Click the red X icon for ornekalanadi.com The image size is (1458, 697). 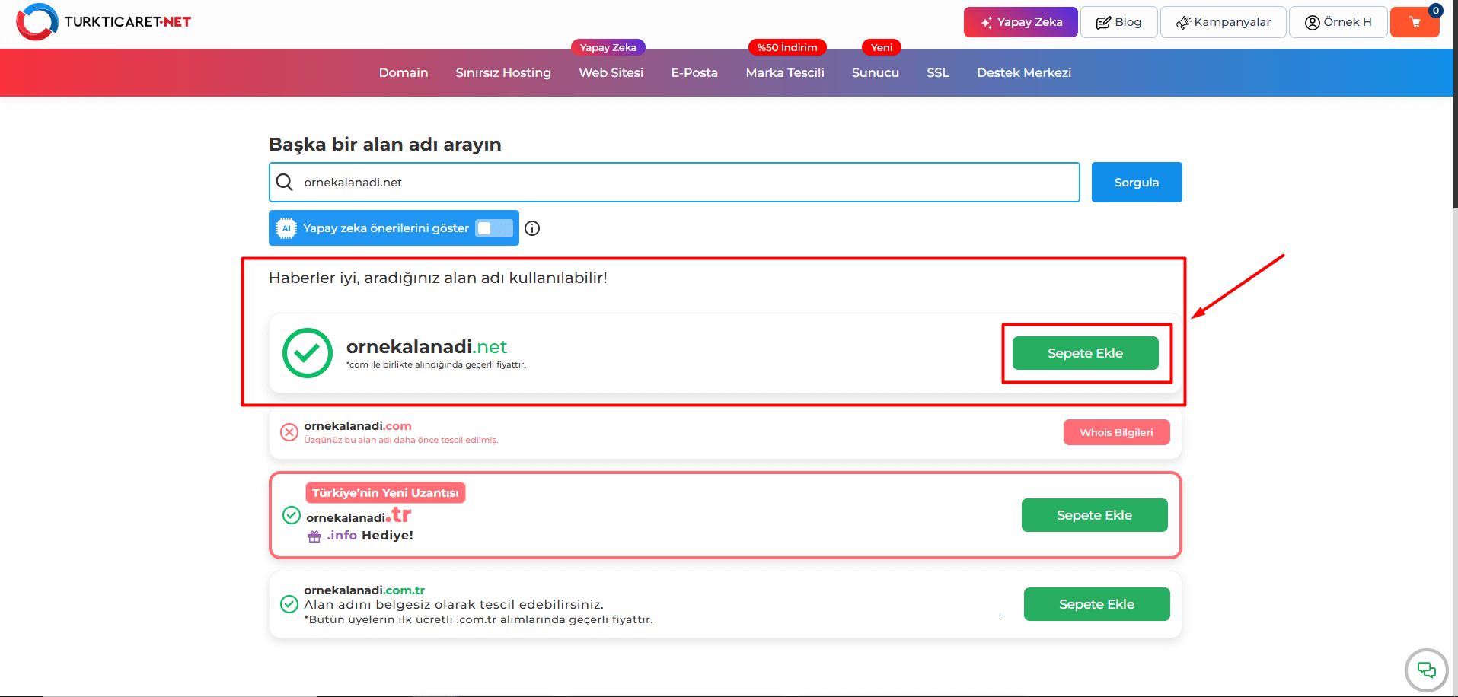point(289,432)
